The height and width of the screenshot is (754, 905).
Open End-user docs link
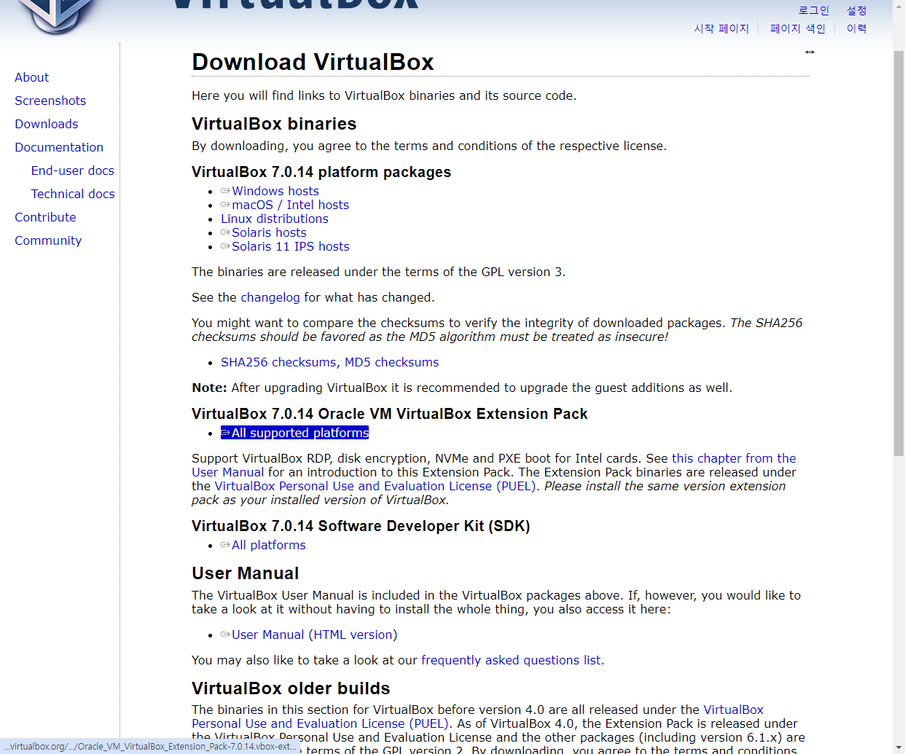(73, 170)
